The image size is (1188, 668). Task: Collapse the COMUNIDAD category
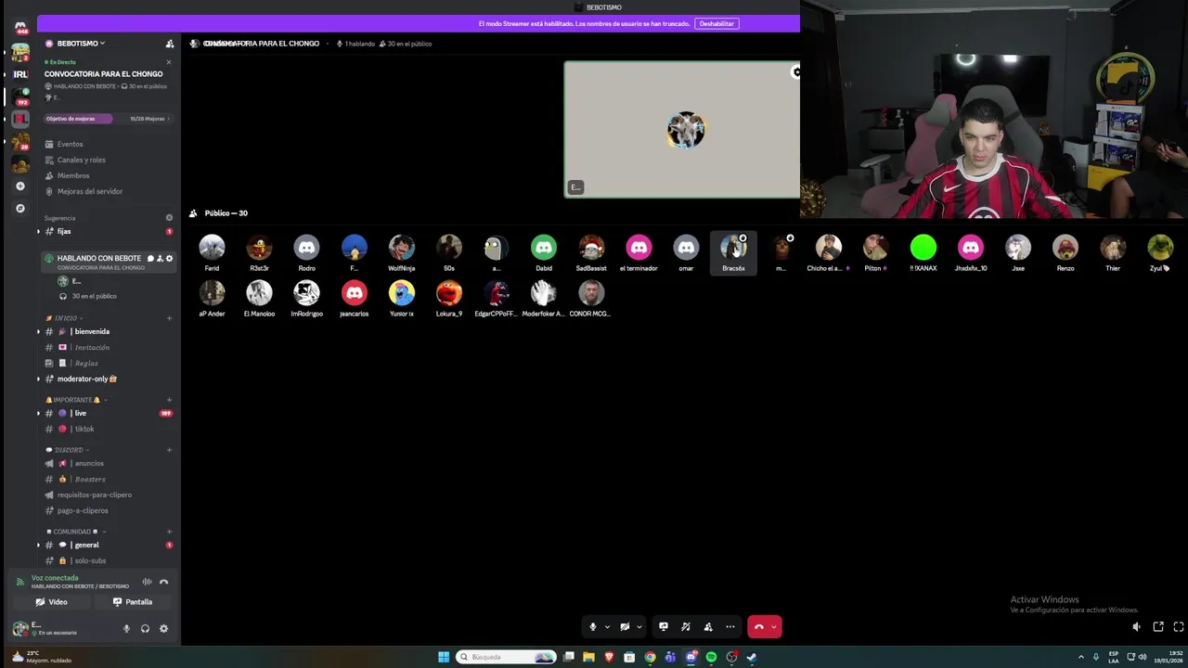pyautogui.click(x=74, y=532)
